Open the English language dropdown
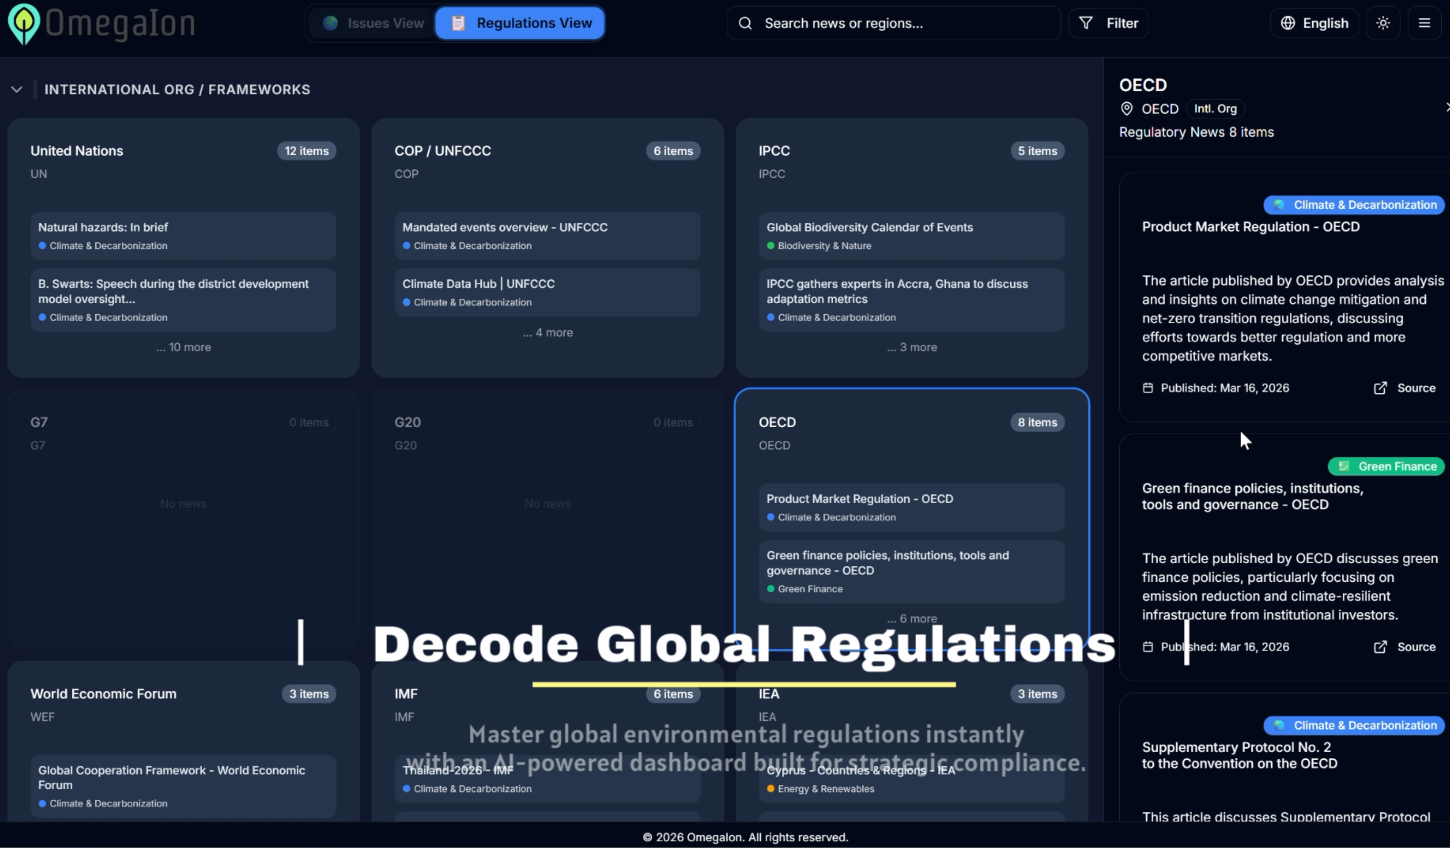The image size is (1450, 848). pos(1314,23)
